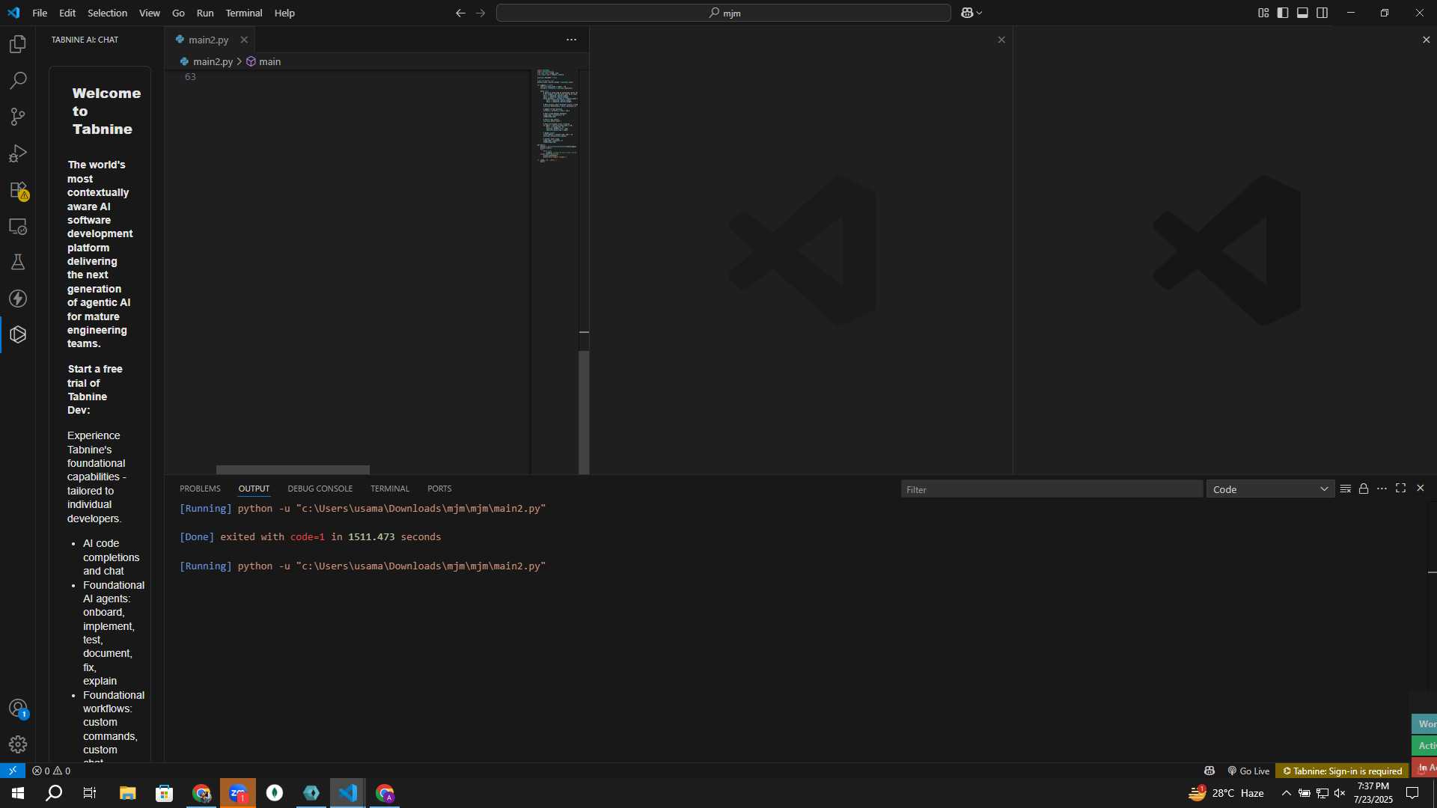
Task: Open the Extensions view with warning badge
Action: [18, 190]
